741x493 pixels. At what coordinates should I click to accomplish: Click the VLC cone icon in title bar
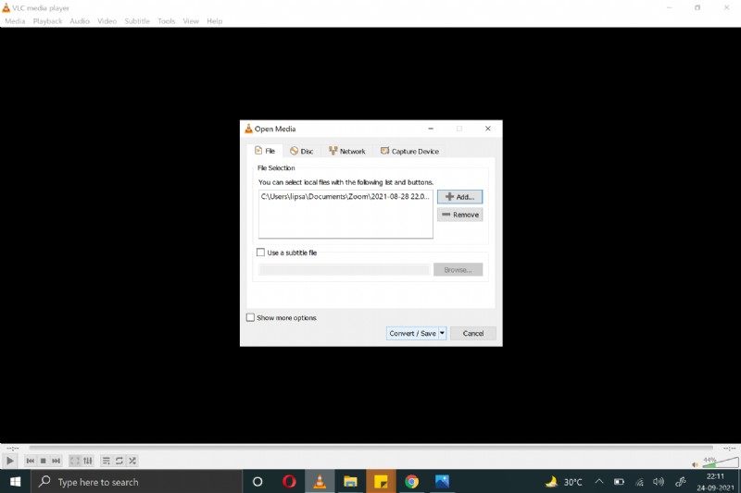pos(6,7)
